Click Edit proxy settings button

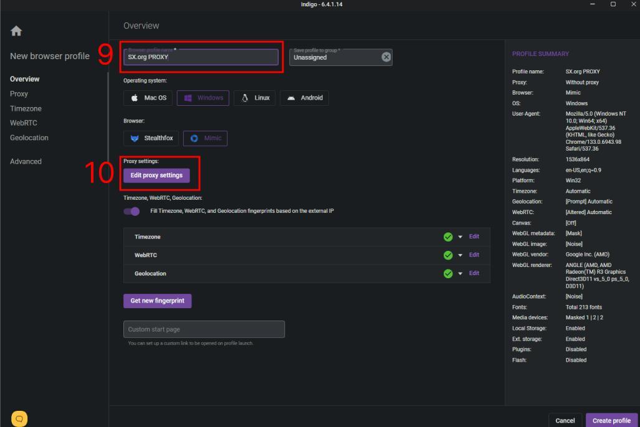tap(156, 176)
